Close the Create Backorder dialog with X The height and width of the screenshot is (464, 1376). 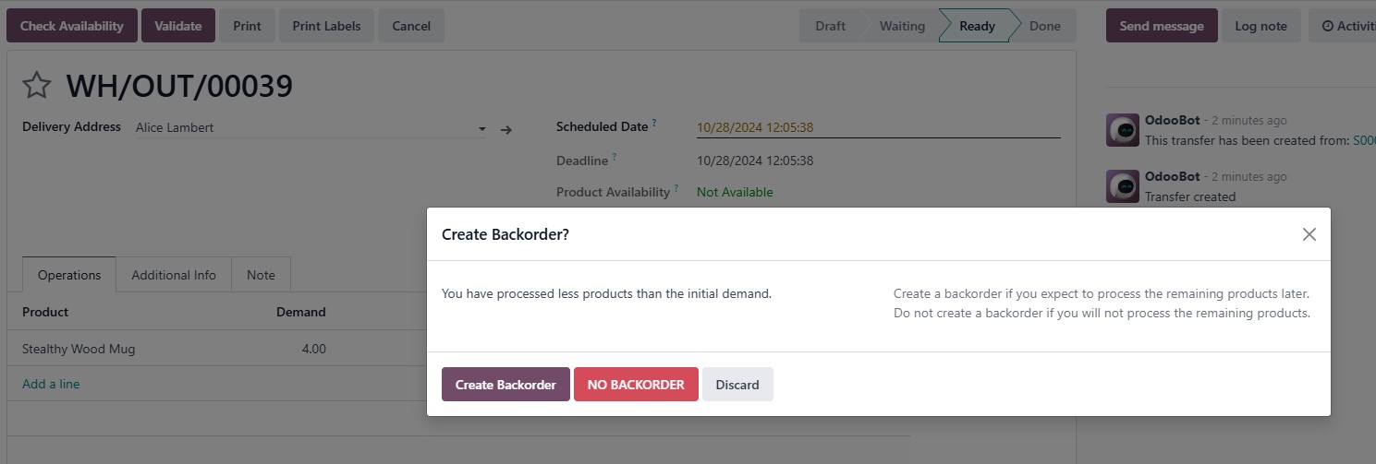(x=1309, y=234)
